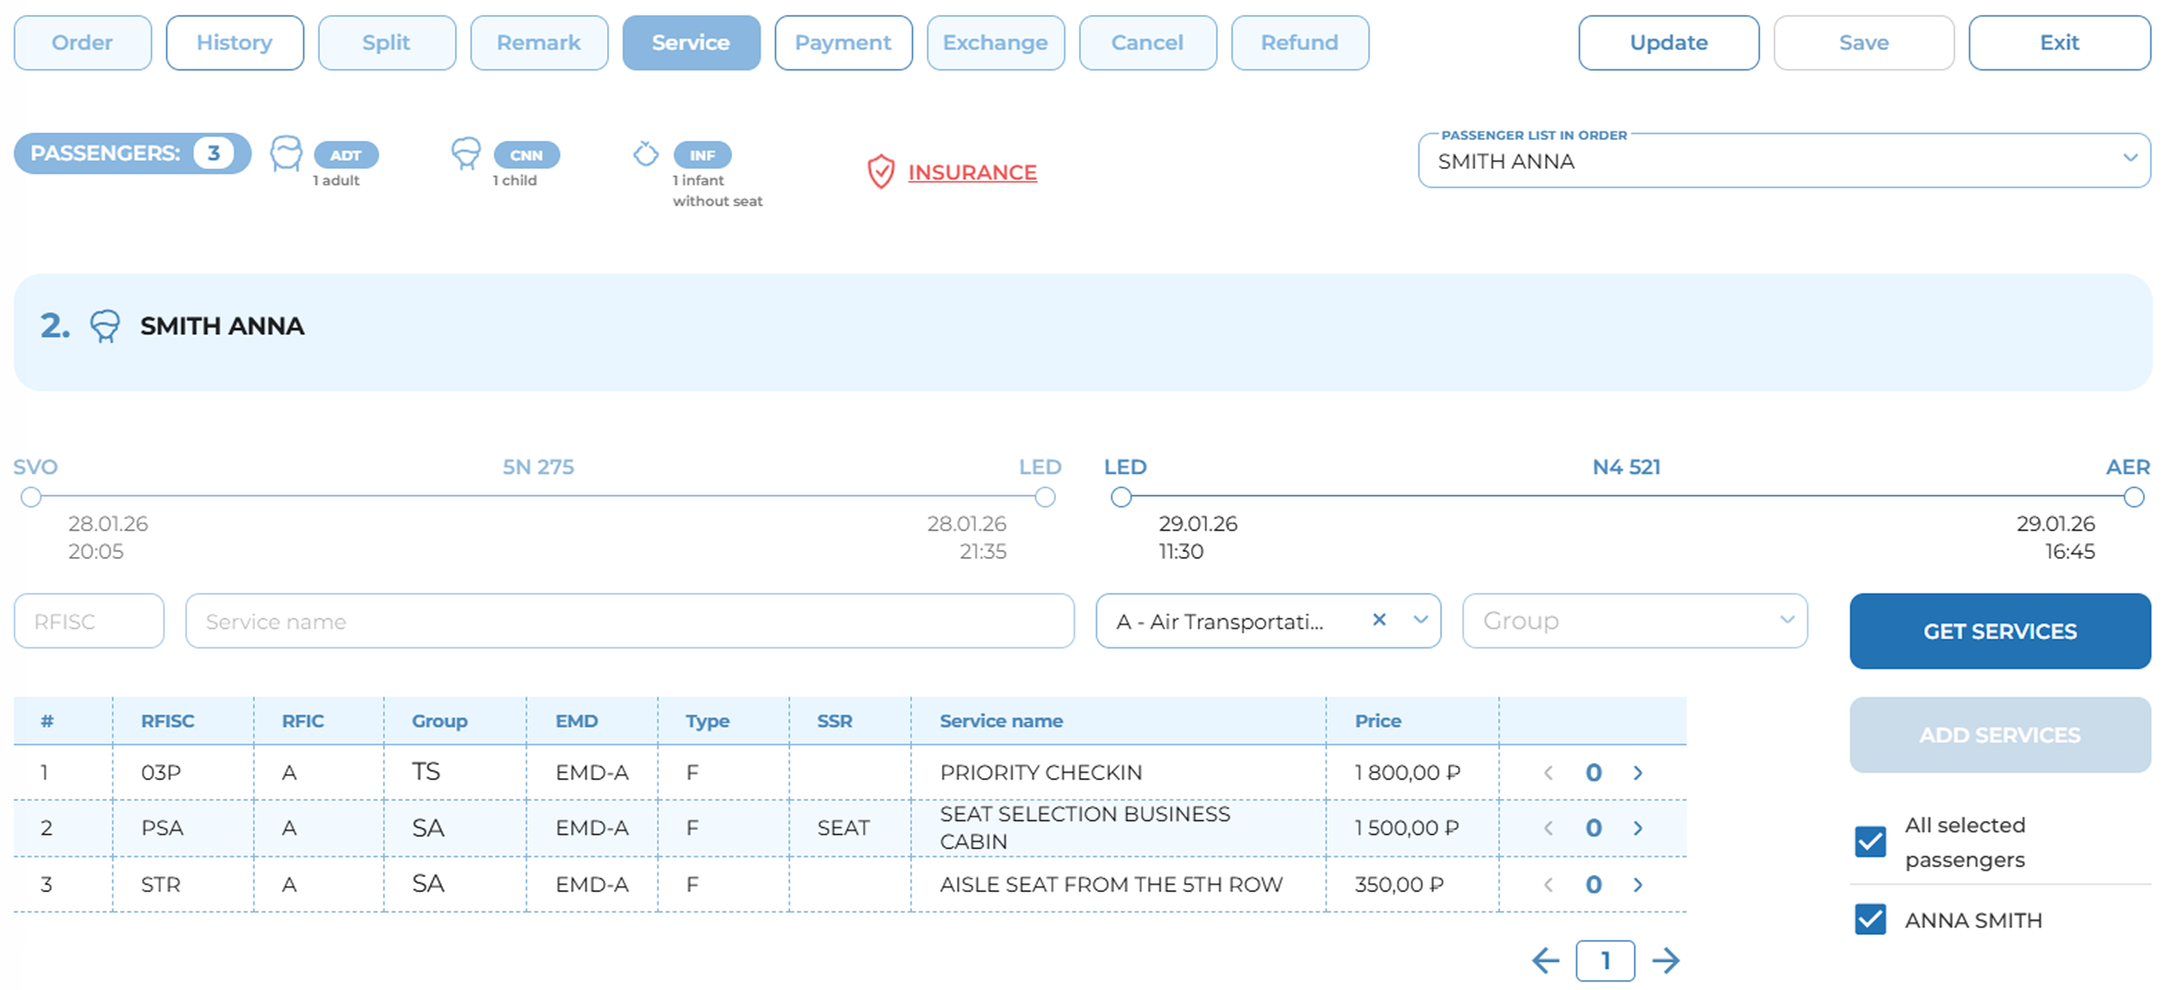Click the infant passenger icon
This screenshot has width=2164, height=990.
[x=645, y=154]
